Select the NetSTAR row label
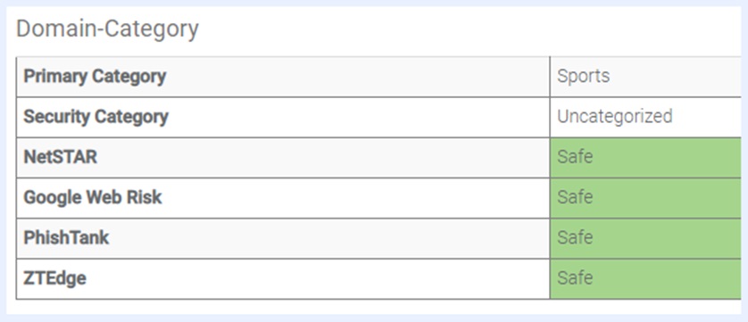Viewport: 748px width, 322px height. (x=61, y=157)
